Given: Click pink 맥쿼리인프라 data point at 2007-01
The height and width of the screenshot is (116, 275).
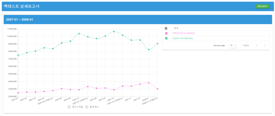Looking at the screenshot, I should tap(18, 93).
